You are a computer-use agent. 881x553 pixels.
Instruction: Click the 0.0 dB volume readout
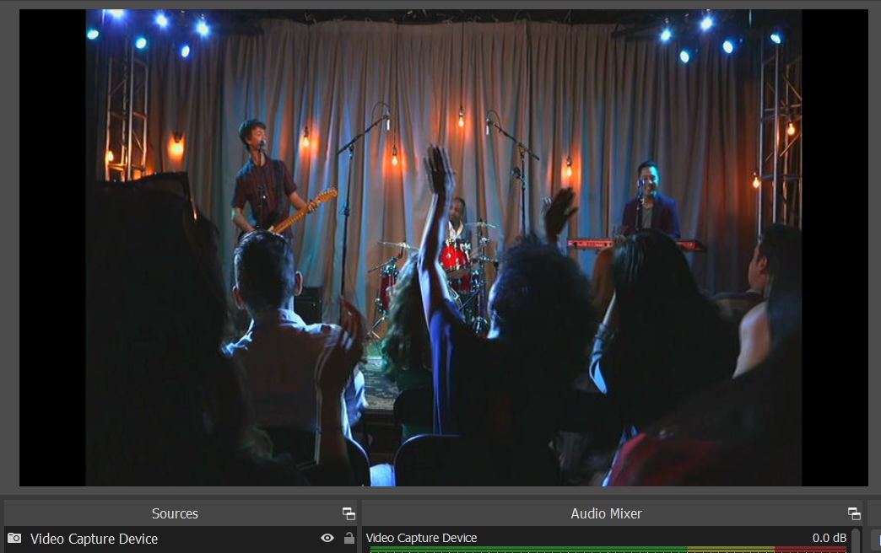pyautogui.click(x=829, y=538)
